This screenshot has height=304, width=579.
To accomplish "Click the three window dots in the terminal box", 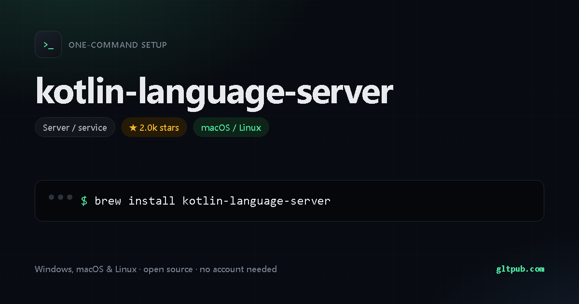I will [x=61, y=197].
